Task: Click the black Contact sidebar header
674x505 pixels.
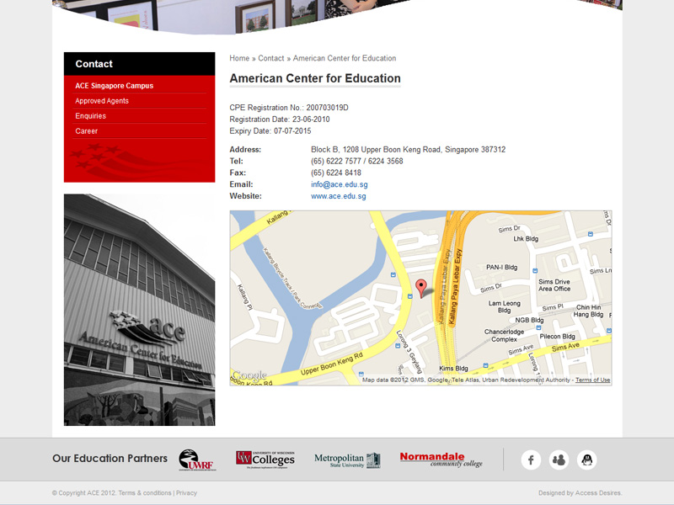Action: [x=139, y=64]
